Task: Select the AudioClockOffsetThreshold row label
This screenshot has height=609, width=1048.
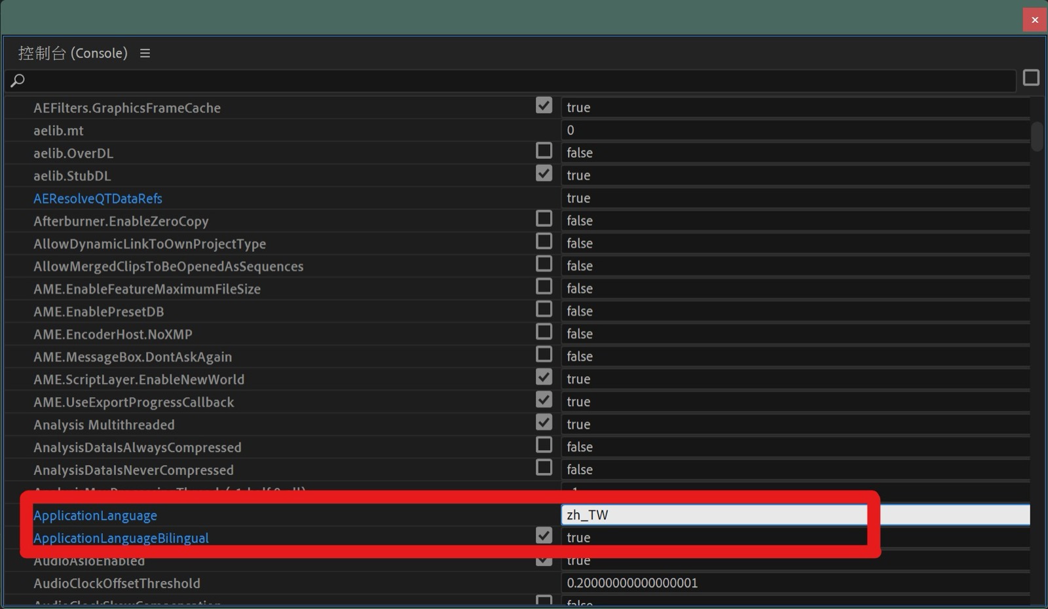Action: (117, 583)
